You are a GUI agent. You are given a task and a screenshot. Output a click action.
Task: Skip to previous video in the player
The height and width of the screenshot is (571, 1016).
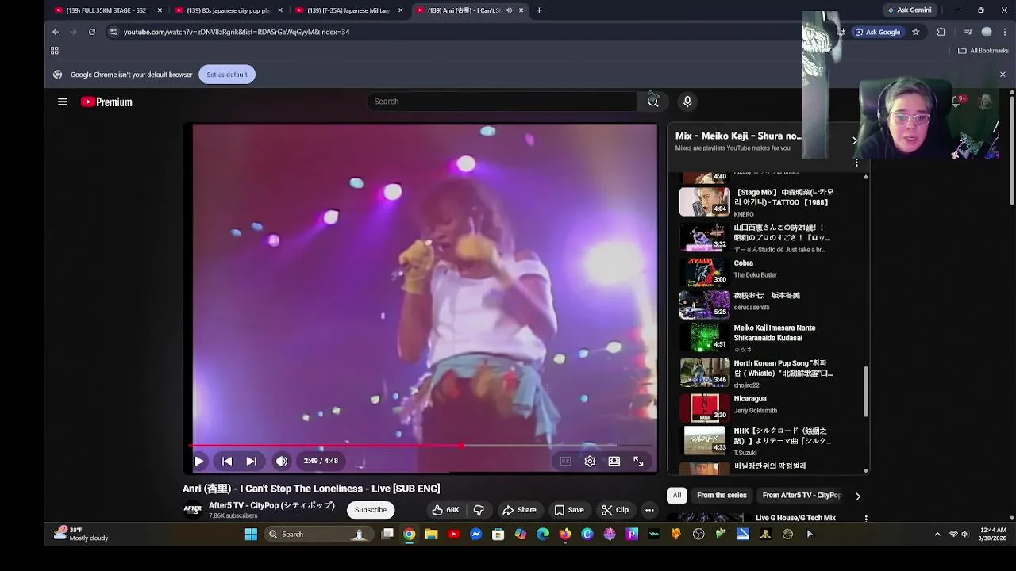point(227,461)
